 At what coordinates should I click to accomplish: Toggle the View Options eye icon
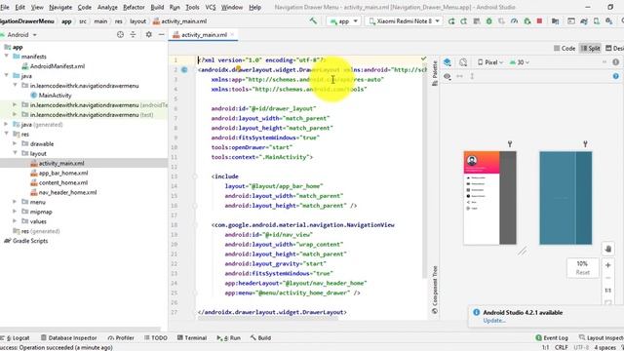tap(448, 76)
